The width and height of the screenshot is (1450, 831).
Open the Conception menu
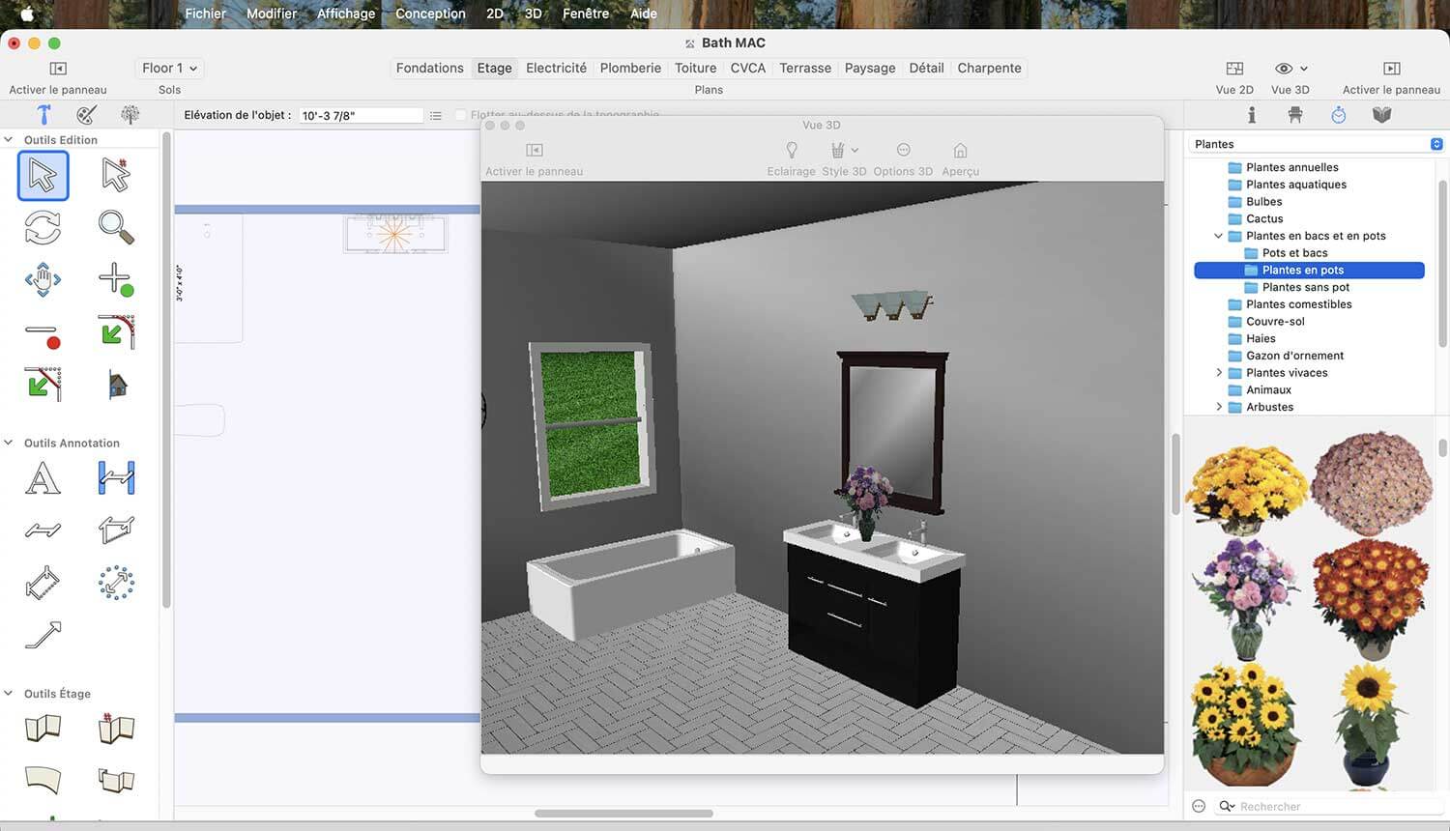point(430,14)
